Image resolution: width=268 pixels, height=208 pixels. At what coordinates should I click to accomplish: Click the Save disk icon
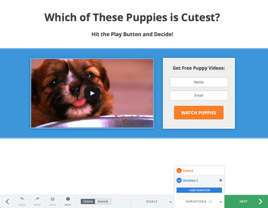tap(52, 199)
